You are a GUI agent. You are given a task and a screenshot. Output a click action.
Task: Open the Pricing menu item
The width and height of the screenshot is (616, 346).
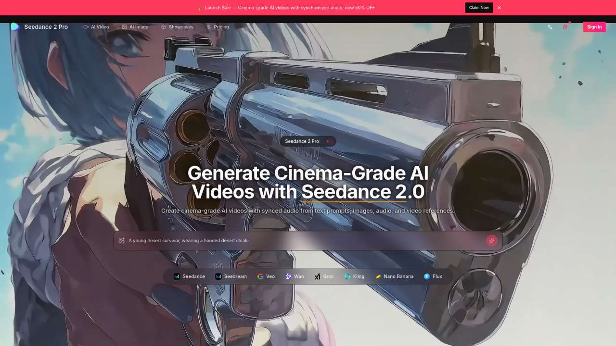(221, 27)
